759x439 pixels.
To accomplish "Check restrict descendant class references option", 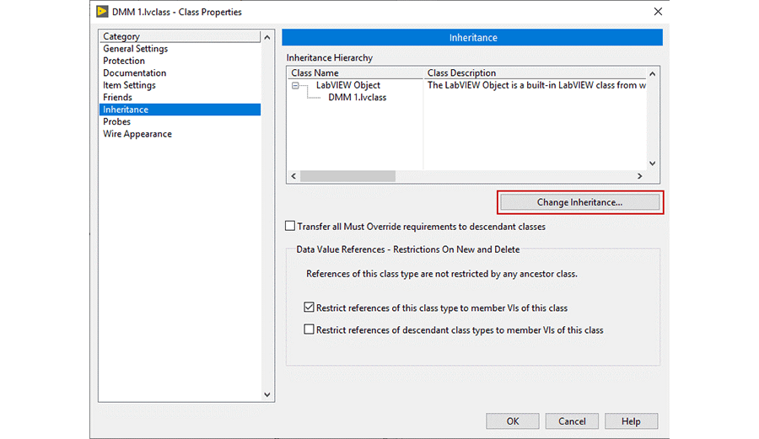I will point(309,329).
